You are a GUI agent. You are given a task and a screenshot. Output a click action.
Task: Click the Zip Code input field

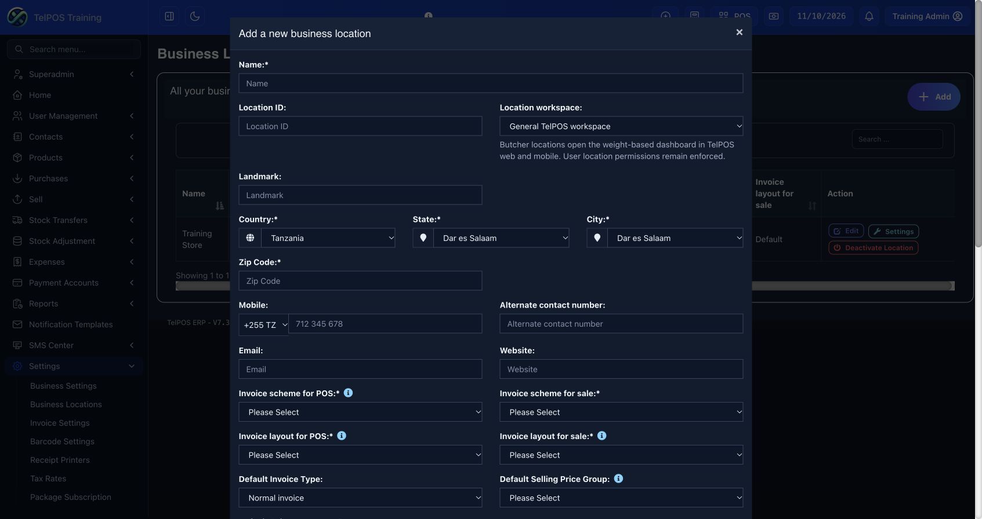click(x=360, y=281)
